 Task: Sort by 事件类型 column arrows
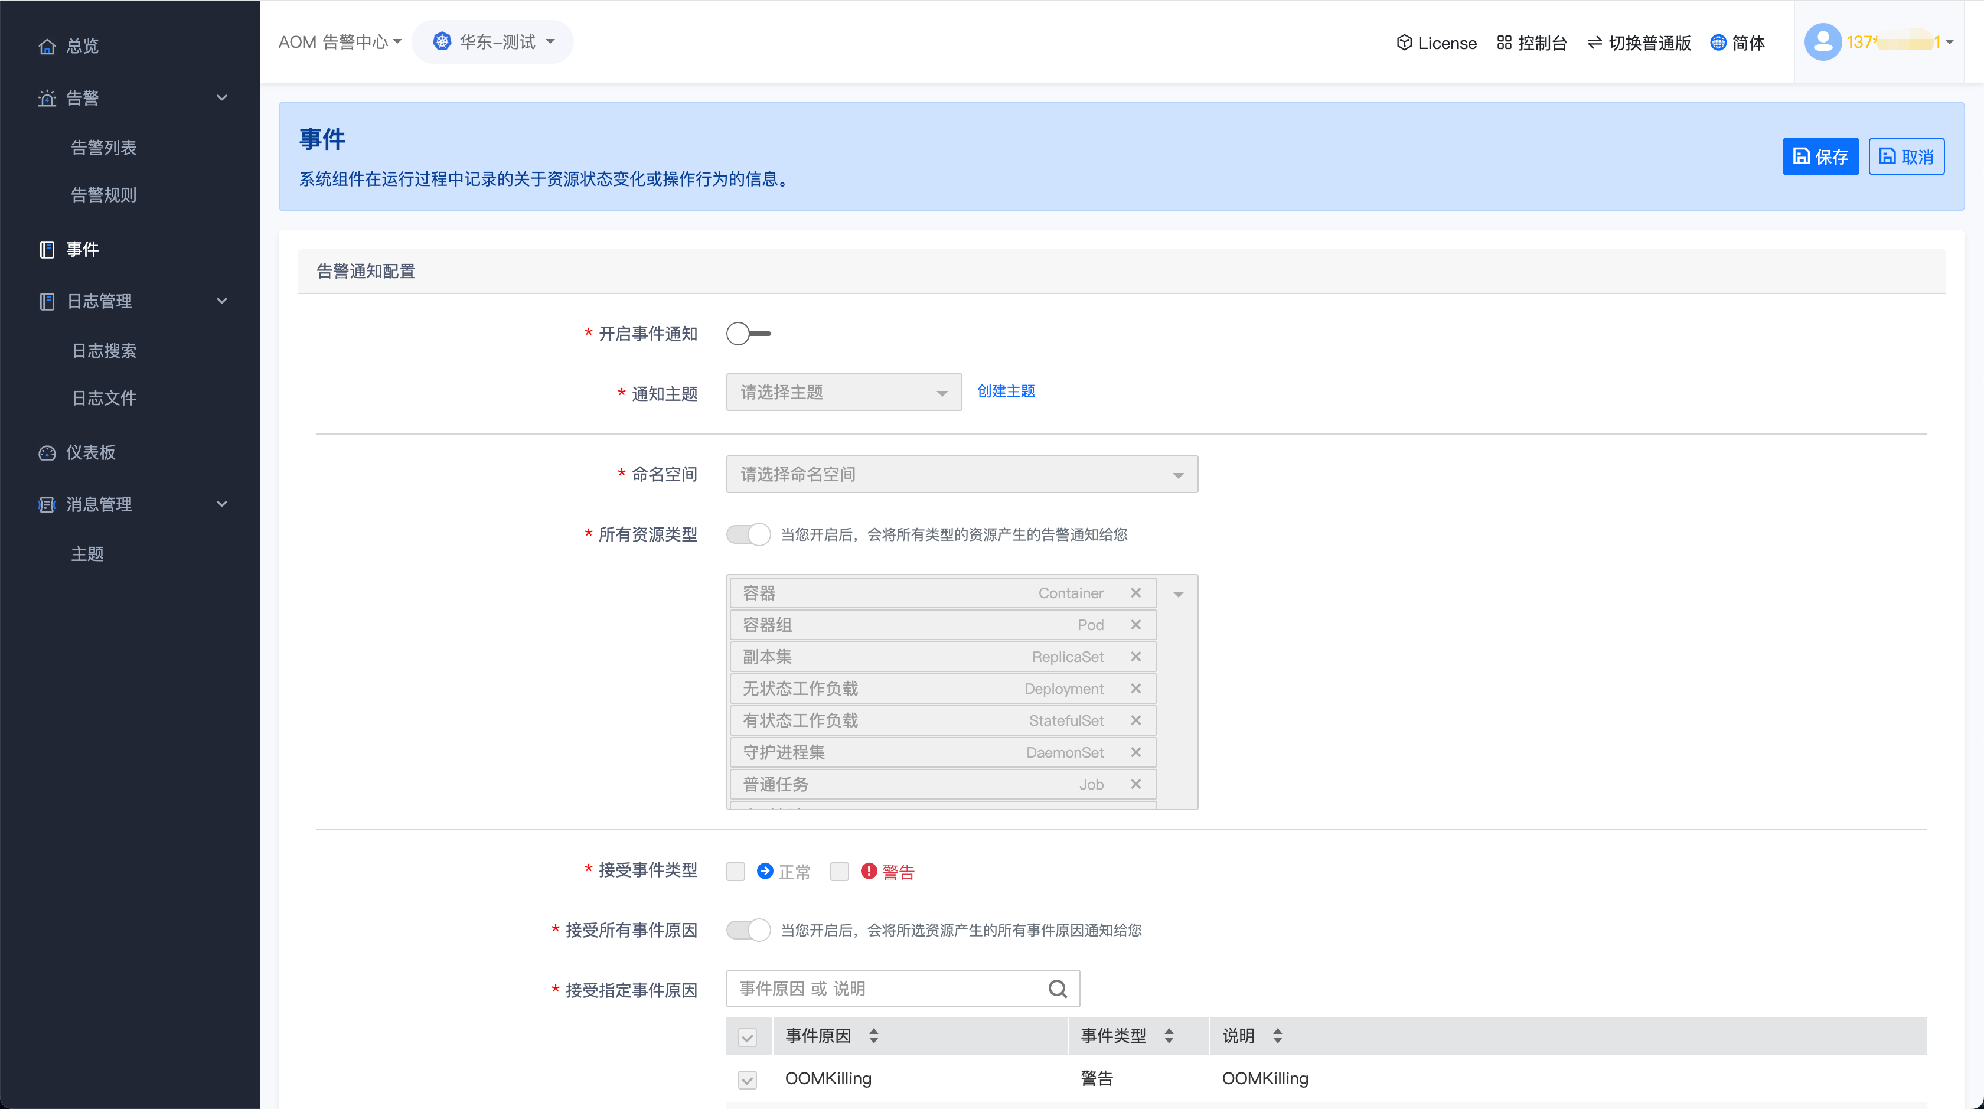(x=1169, y=1036)
